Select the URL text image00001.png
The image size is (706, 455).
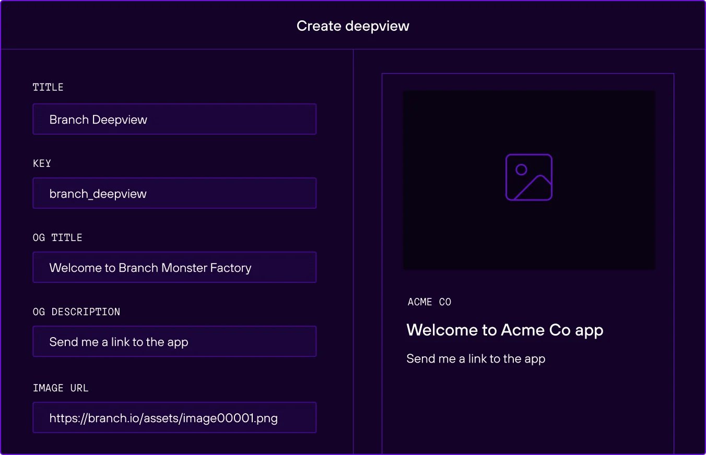(244, 418)
